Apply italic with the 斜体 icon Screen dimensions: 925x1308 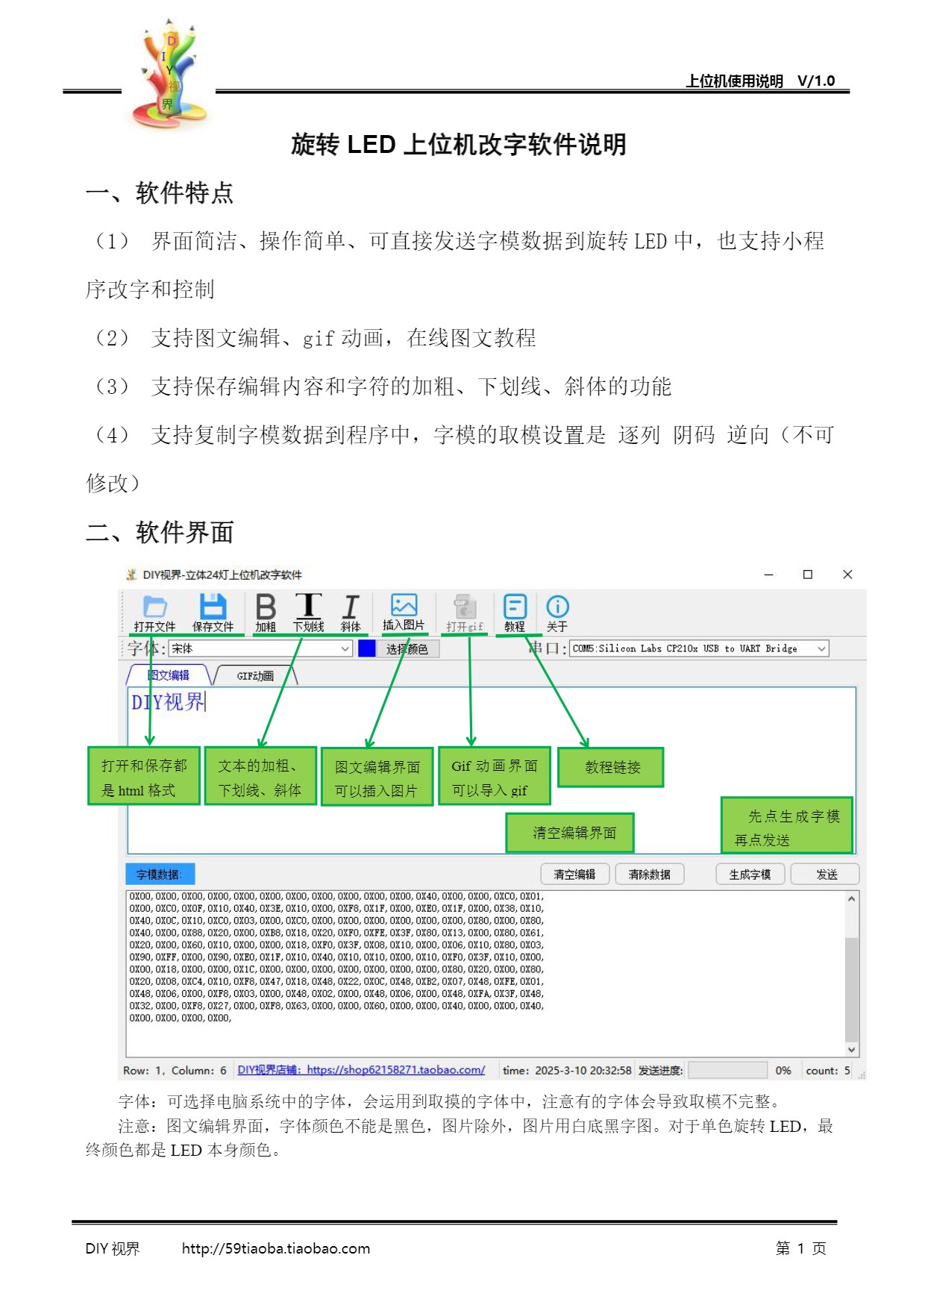pyautogui.click(x=351, y=614)
